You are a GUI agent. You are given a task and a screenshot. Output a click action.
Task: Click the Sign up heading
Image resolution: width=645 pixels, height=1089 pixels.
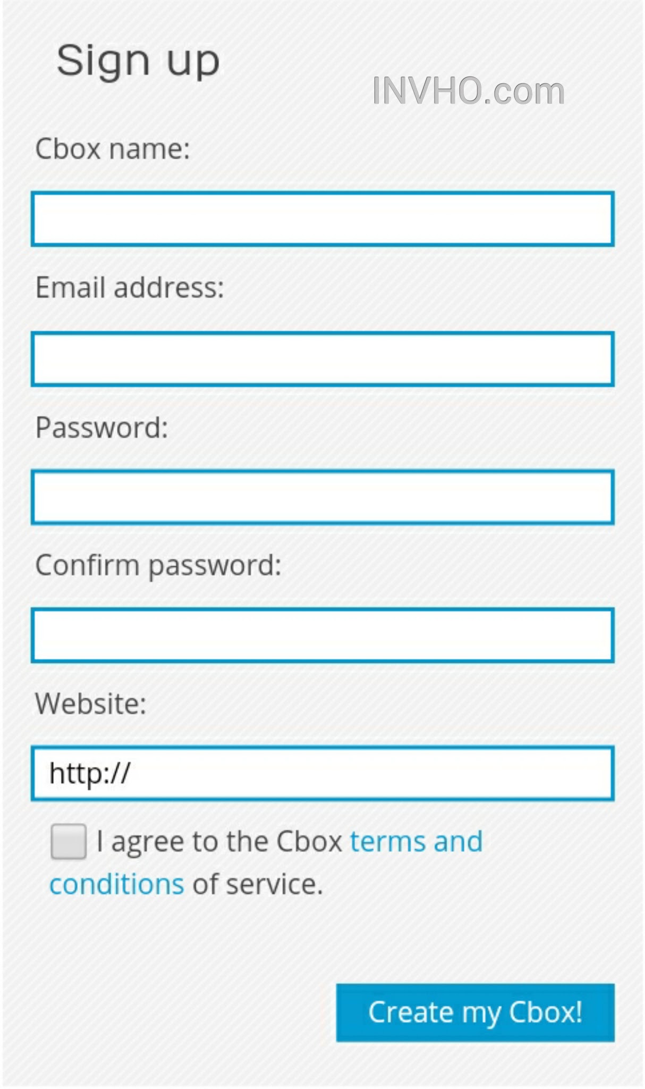[138, 61]
